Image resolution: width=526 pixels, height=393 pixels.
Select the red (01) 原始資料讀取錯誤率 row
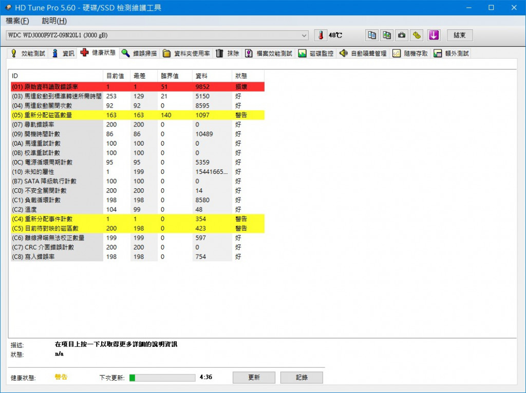click(138, 86)
